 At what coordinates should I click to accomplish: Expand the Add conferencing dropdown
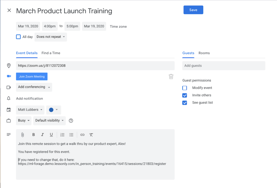tap(34, 87)
